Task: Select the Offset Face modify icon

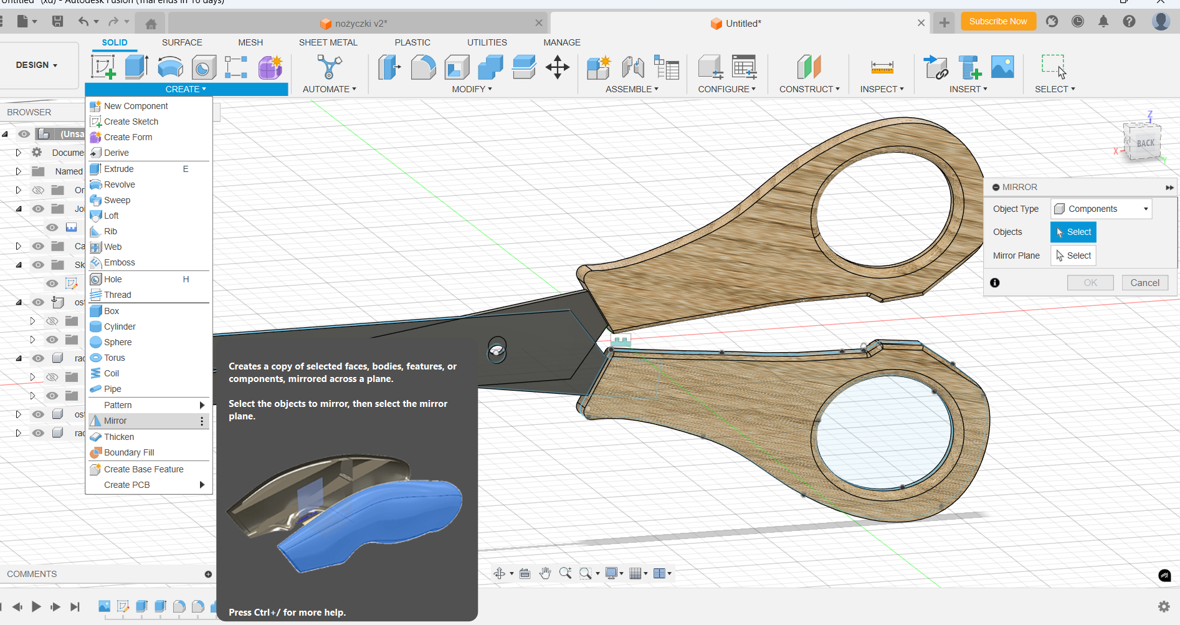Action: tap(524, 67)
